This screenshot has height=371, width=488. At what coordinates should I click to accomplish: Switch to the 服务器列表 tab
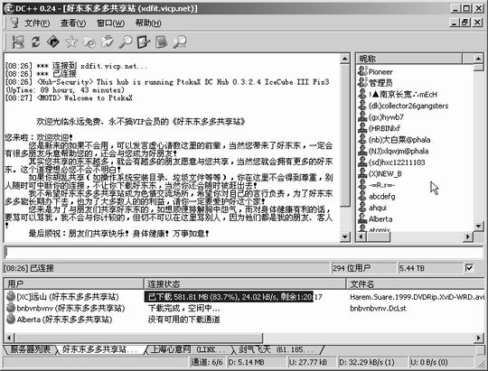(x=30, y=349)
